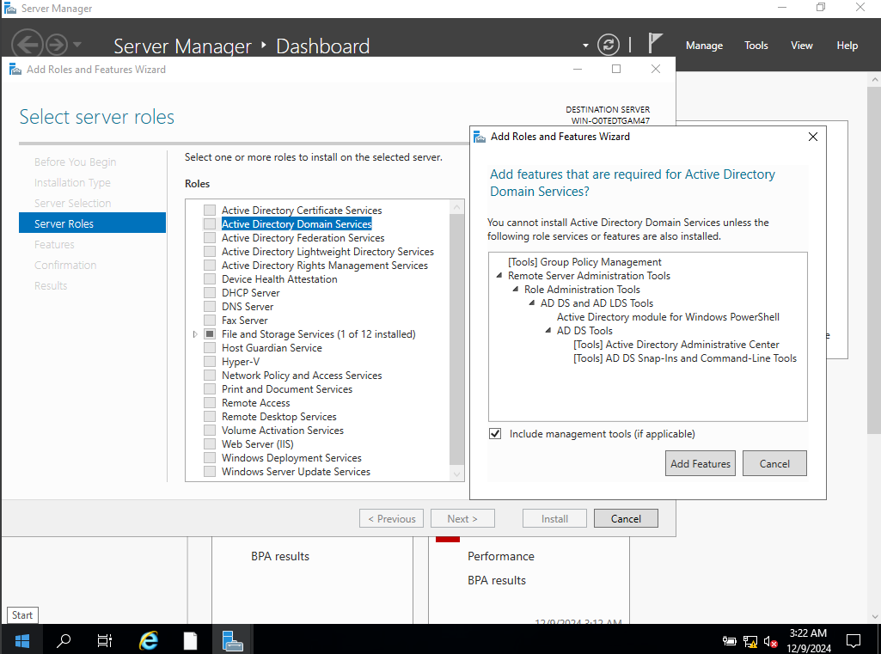The image size is (881, 654).
Task: Click the roles list scrollbar
Action: pos(456,339)
